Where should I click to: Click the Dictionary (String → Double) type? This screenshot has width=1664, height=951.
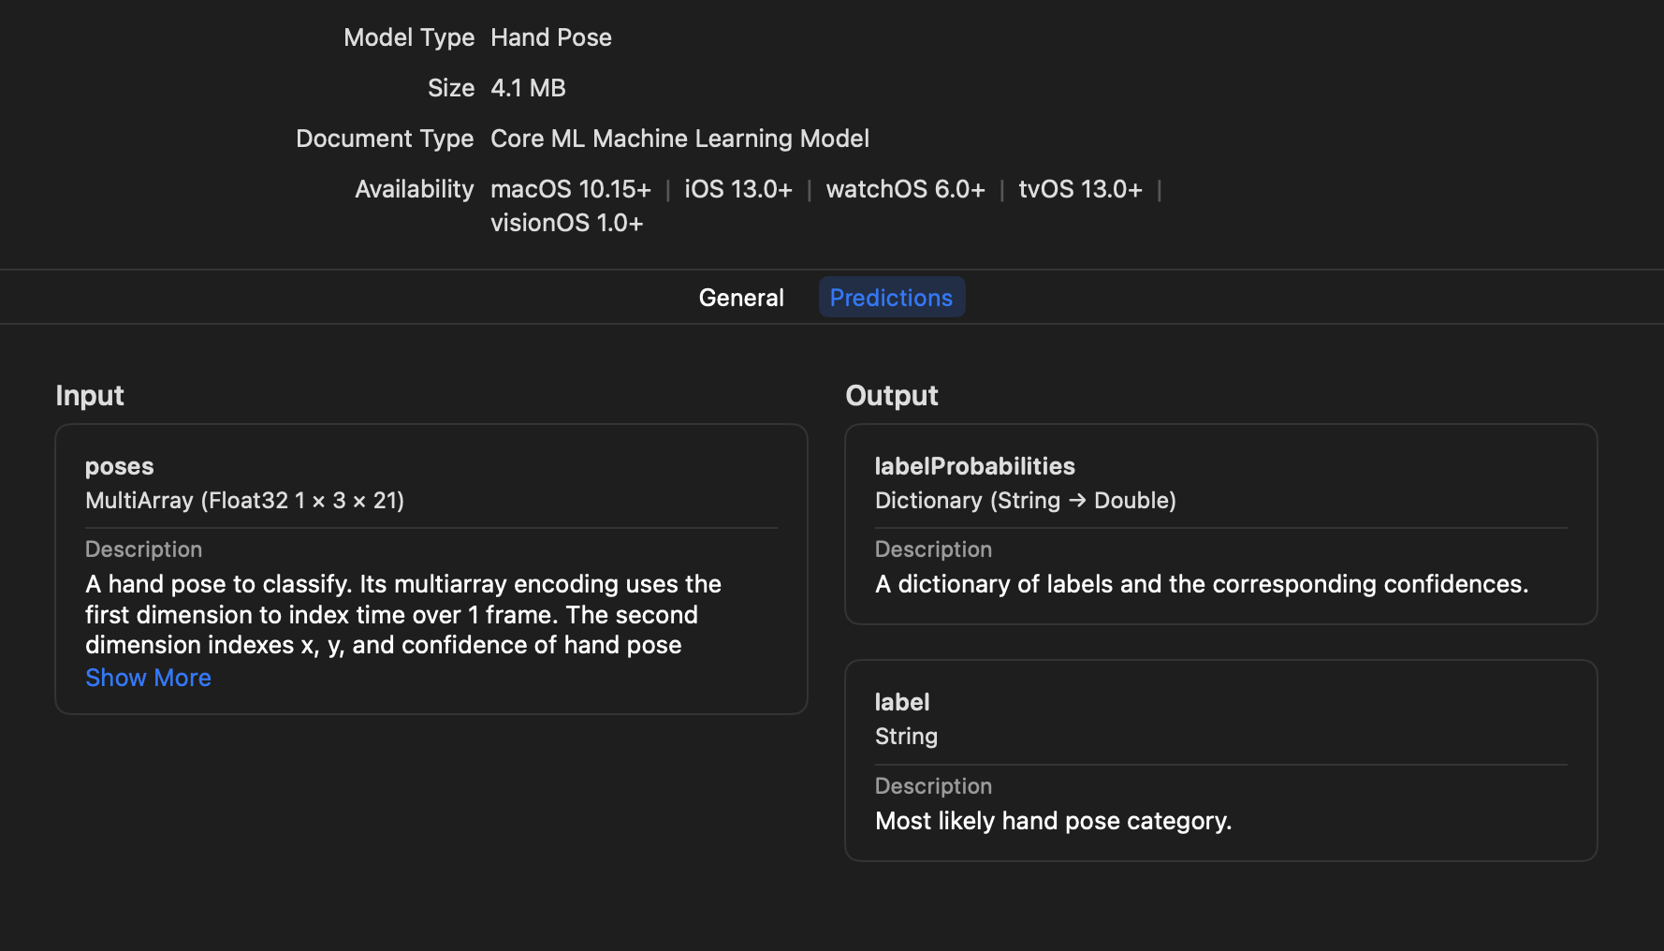(x=1025, y=501)
